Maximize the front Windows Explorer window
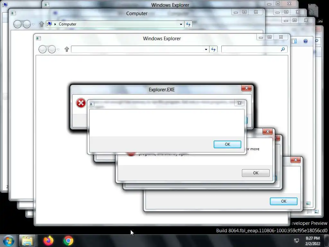This screenshot has width=329, height=247. click(x=270, y=37)
